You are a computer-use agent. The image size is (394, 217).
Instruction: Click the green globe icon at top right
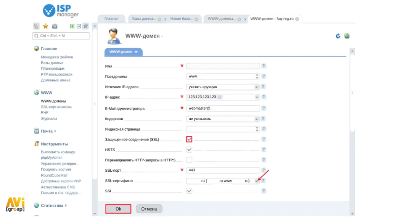coord(347,36)
